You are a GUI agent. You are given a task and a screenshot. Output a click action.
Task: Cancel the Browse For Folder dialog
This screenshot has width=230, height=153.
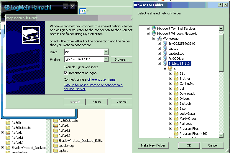(213, 145)
